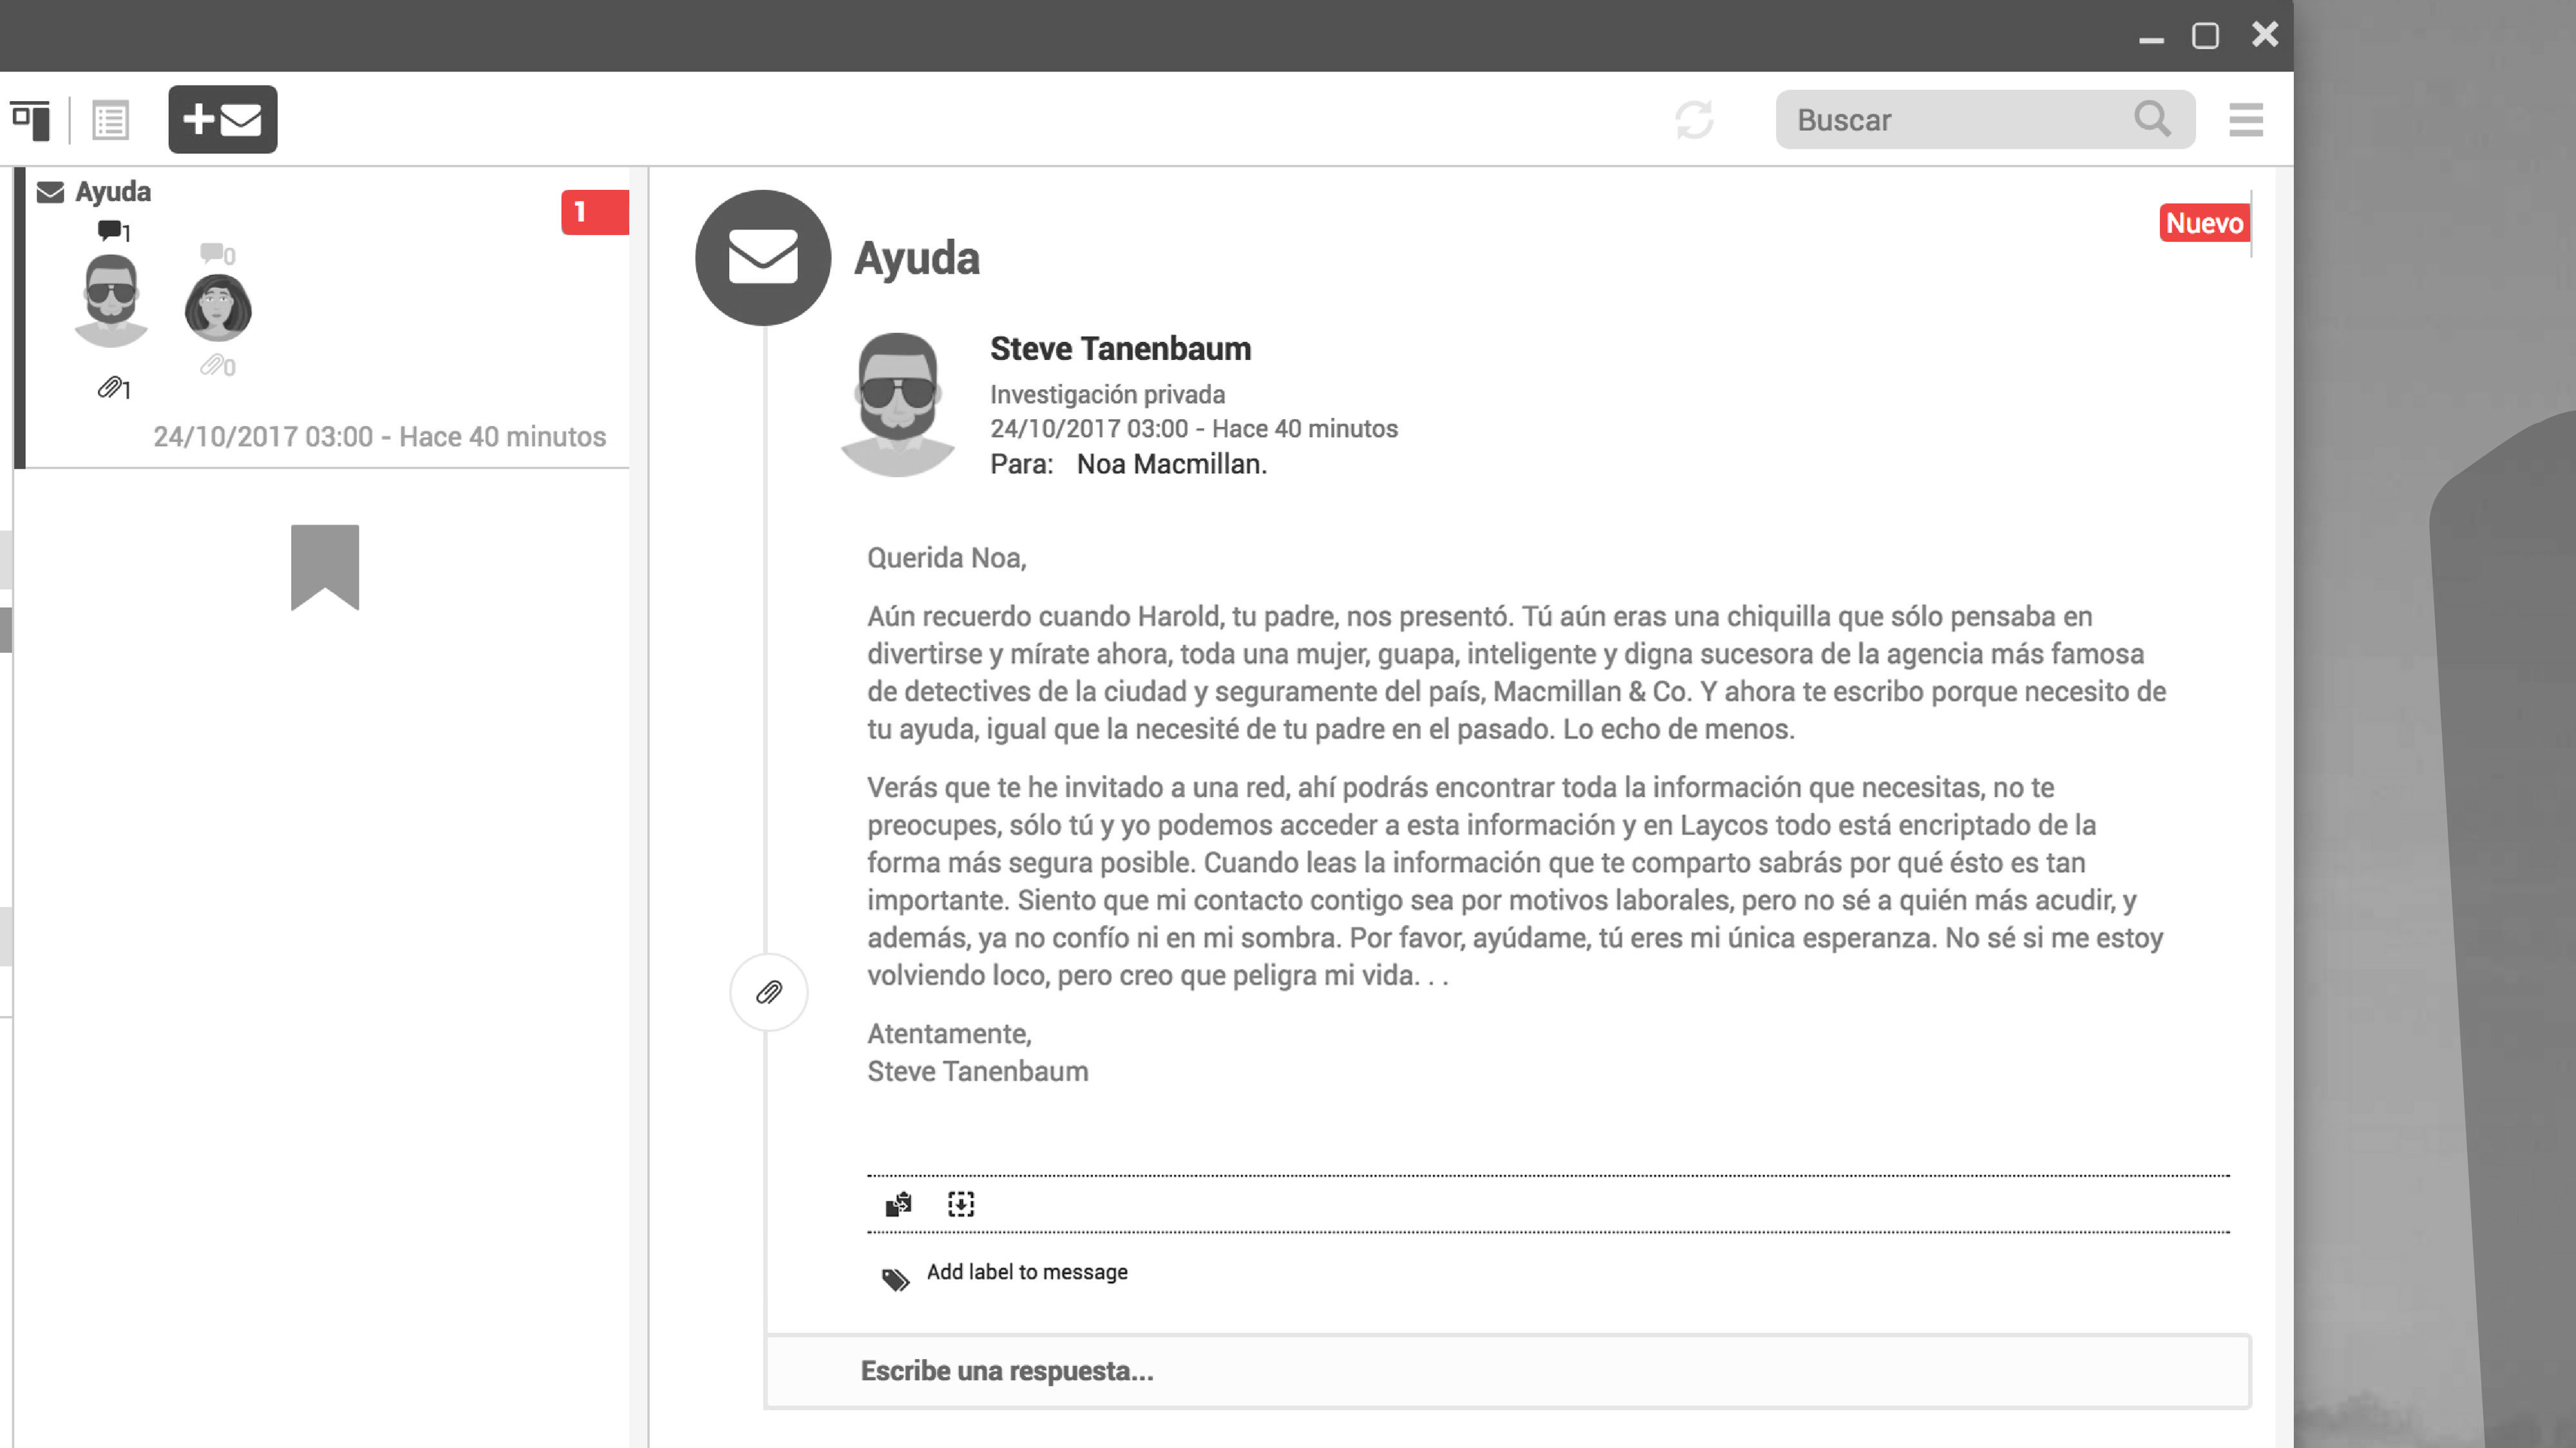
Task: Open Steve Tanenbaum's profile picture in message
Action: tap(897, 405)
